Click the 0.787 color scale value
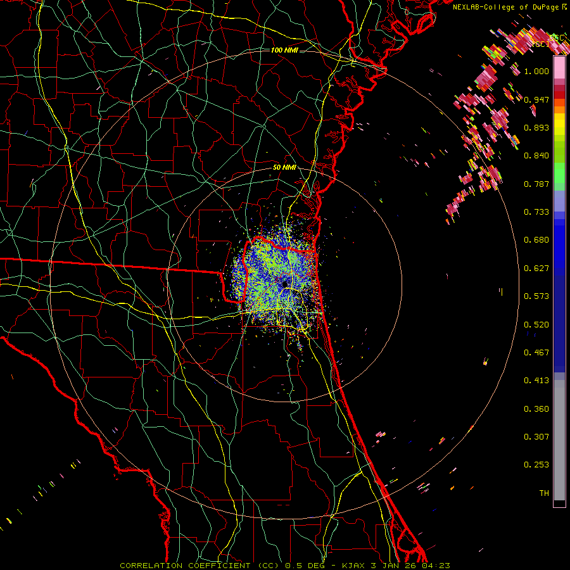Screen dimensions: 570x570 (536, 184)
